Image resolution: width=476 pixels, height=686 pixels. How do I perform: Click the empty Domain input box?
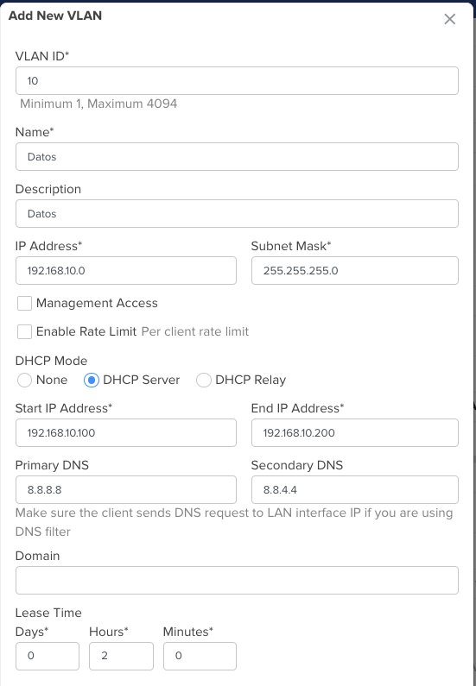click(x=237, y=580)
